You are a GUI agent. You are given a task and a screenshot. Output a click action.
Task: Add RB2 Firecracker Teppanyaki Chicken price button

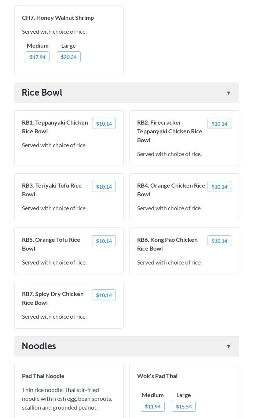pos(219,123)
